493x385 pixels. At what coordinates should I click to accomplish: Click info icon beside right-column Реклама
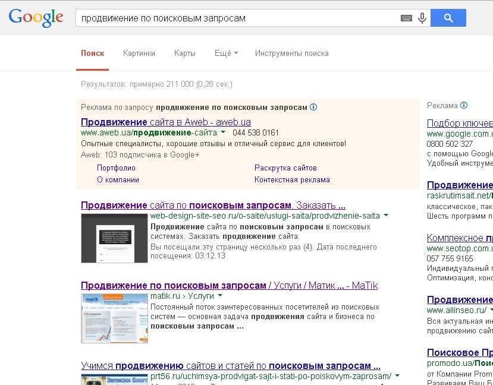pos(464,105)
